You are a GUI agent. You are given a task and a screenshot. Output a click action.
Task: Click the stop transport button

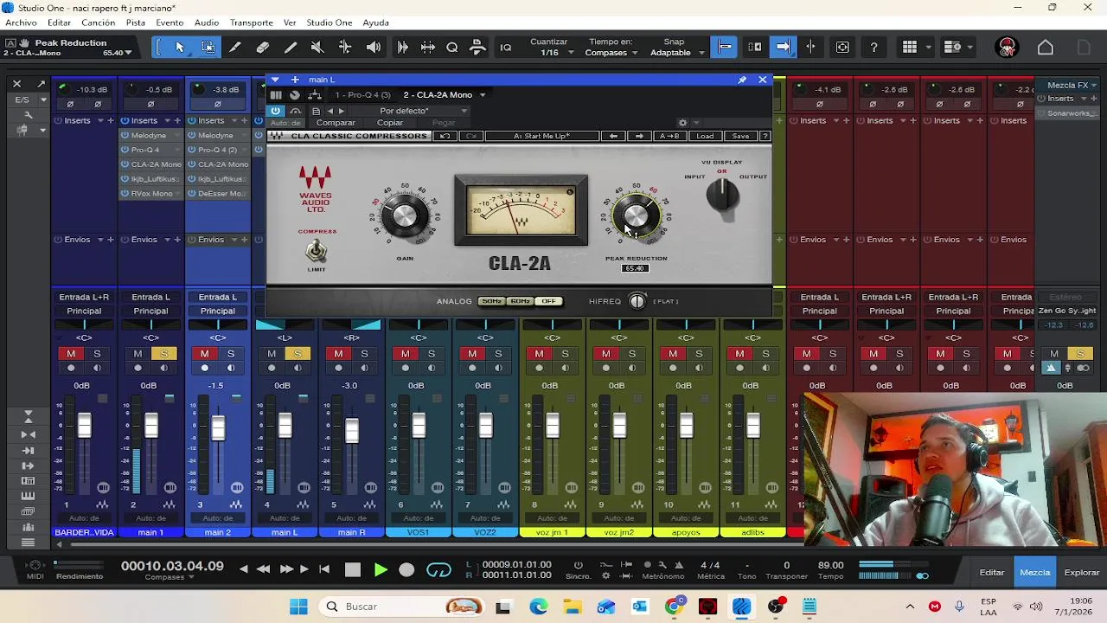point(352,569)
